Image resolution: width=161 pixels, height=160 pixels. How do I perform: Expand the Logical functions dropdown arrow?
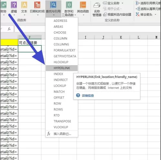(x=14, y=15)
